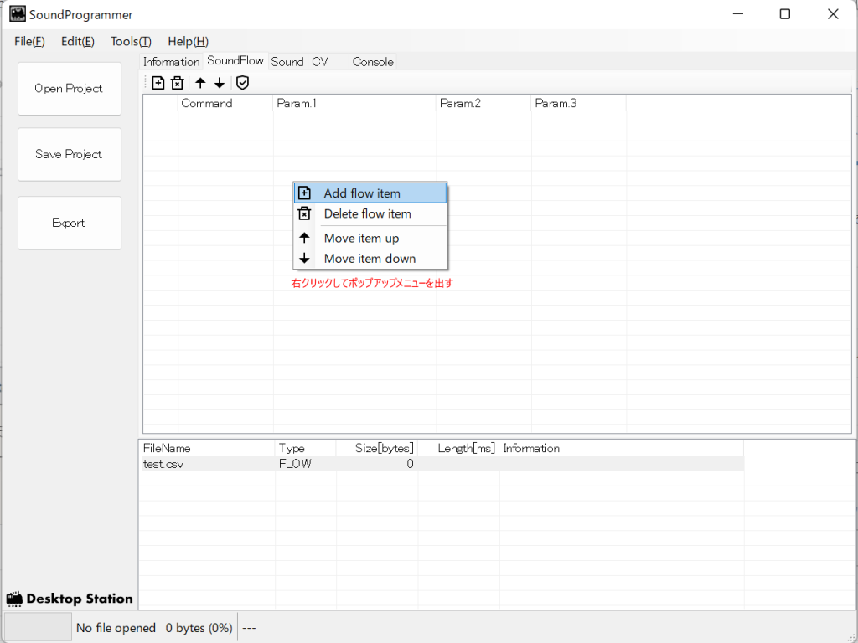Click the shield check validate toolbar icon
Image resolution: width=858 pixels, height=643 pixels.
pyautogui.click(x=242, y=82)
